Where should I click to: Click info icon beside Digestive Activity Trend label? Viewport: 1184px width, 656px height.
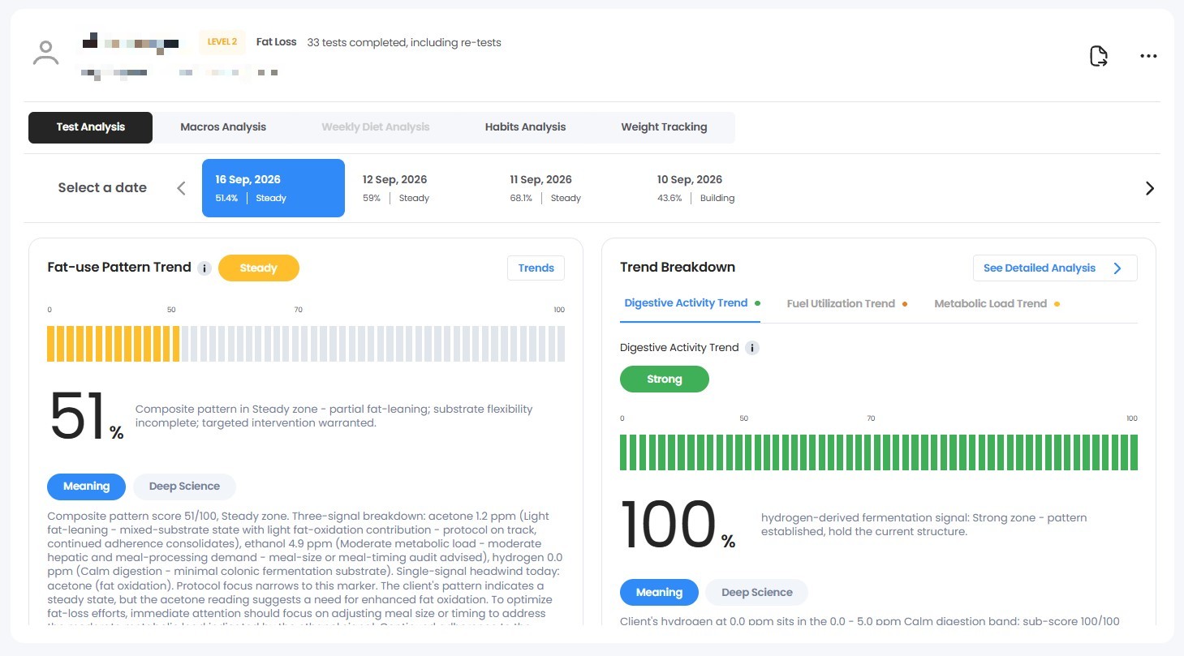tap(752, 348)
